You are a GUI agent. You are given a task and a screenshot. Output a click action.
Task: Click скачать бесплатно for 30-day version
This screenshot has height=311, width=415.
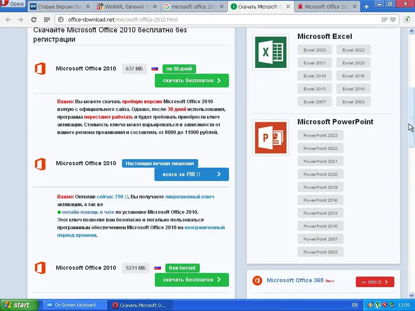point(192,81)
